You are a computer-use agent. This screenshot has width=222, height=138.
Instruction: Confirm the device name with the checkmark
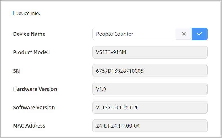200,34
